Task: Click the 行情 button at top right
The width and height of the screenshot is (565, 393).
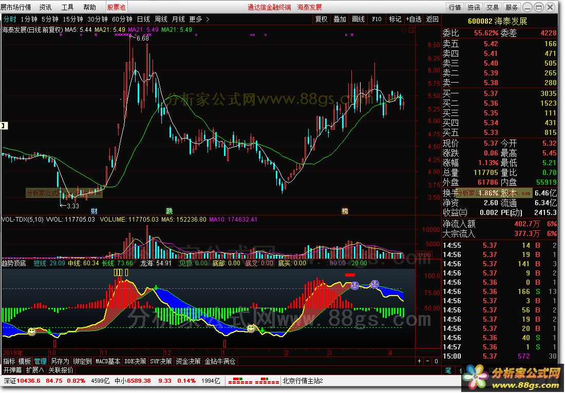Action: pos(455,7)
